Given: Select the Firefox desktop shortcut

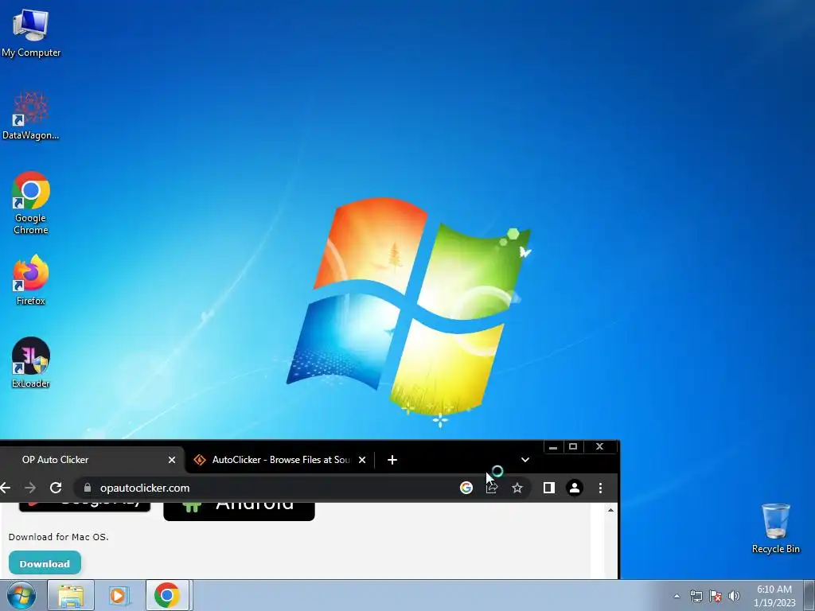Looking at the screenshot, I should [x=31, y=279].
